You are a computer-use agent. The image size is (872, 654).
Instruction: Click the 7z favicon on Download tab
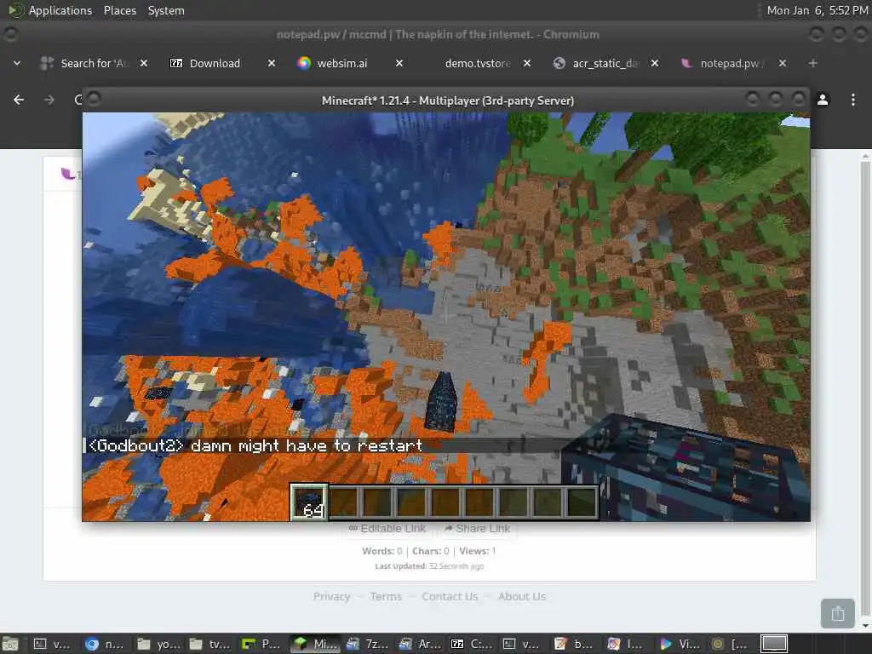(x=175, y=63)
